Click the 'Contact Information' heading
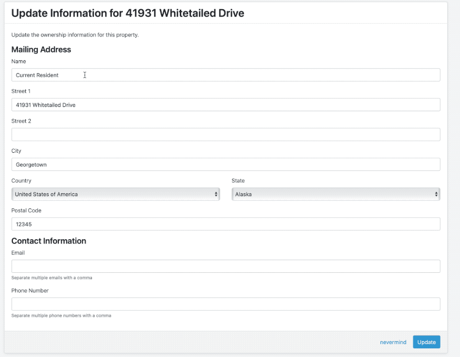Image resolution: width=460 pixels, height=357 pixels. (49, 241)
